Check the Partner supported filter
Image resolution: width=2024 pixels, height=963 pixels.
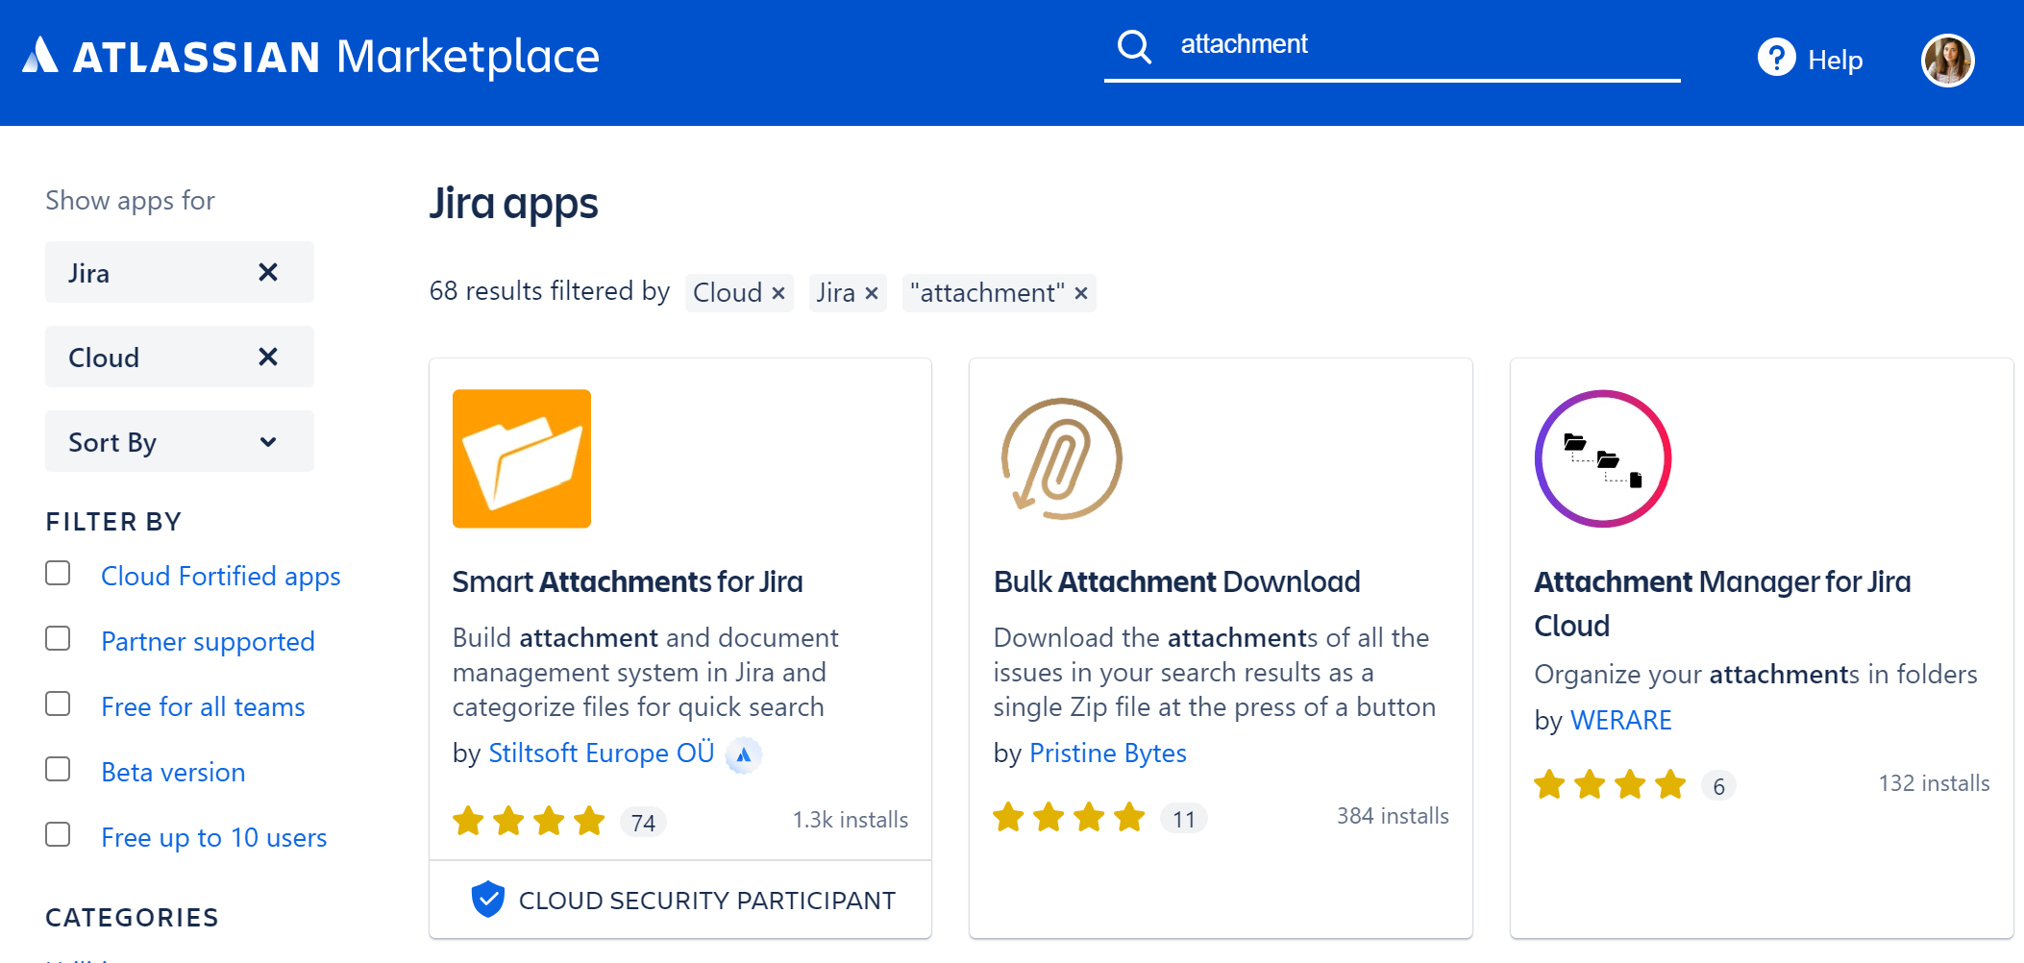pos(58,639)
